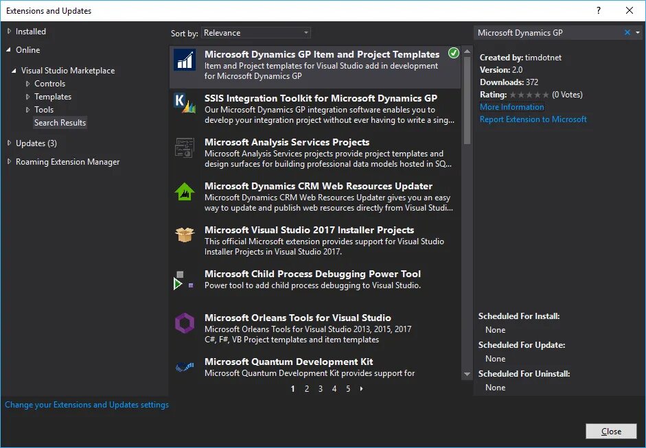The image size is (646, 448).
Task: Click the SSIS Integration Toolkit K icon
Action: point(185,104)
